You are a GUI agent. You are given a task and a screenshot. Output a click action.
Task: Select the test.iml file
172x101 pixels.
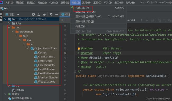(x=20, y=90)
